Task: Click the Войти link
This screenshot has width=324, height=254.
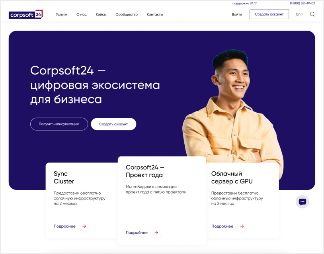Action: pyautogui.click(x=237, y=14)
